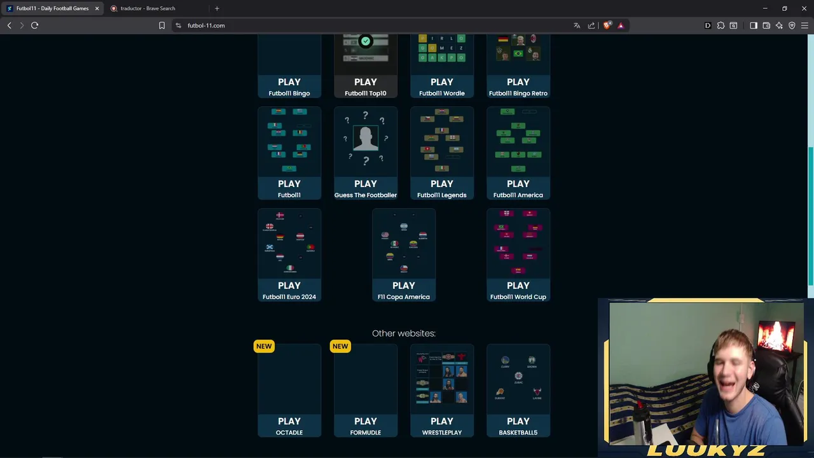Open the Brave Wallet icon
Screen dimensions: 814x458
pyautogui.click(x=766, y=25)
